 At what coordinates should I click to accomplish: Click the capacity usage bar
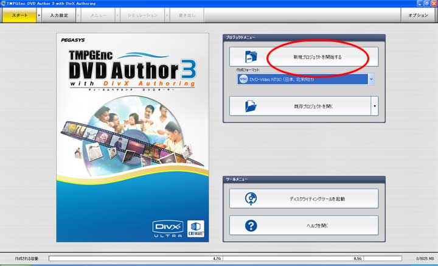[226, 259]
